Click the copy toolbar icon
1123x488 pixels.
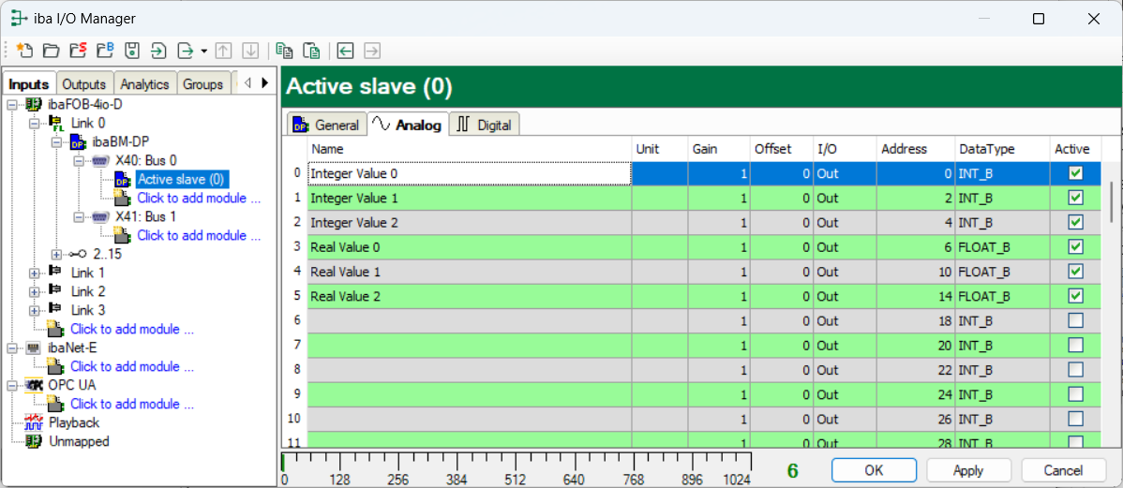pos(285,51)
